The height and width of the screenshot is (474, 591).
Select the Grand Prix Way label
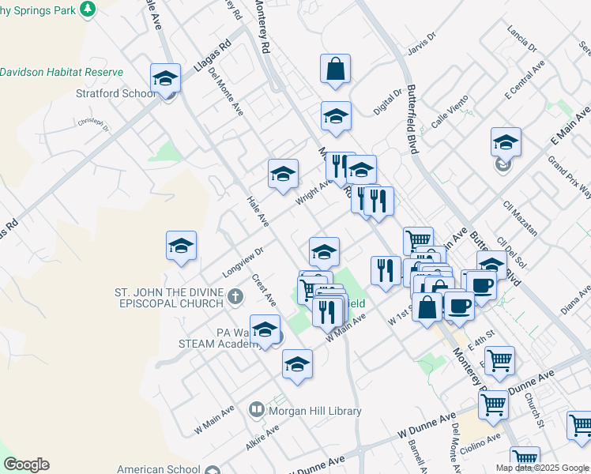pyautogui.click(x=569, y=177)
